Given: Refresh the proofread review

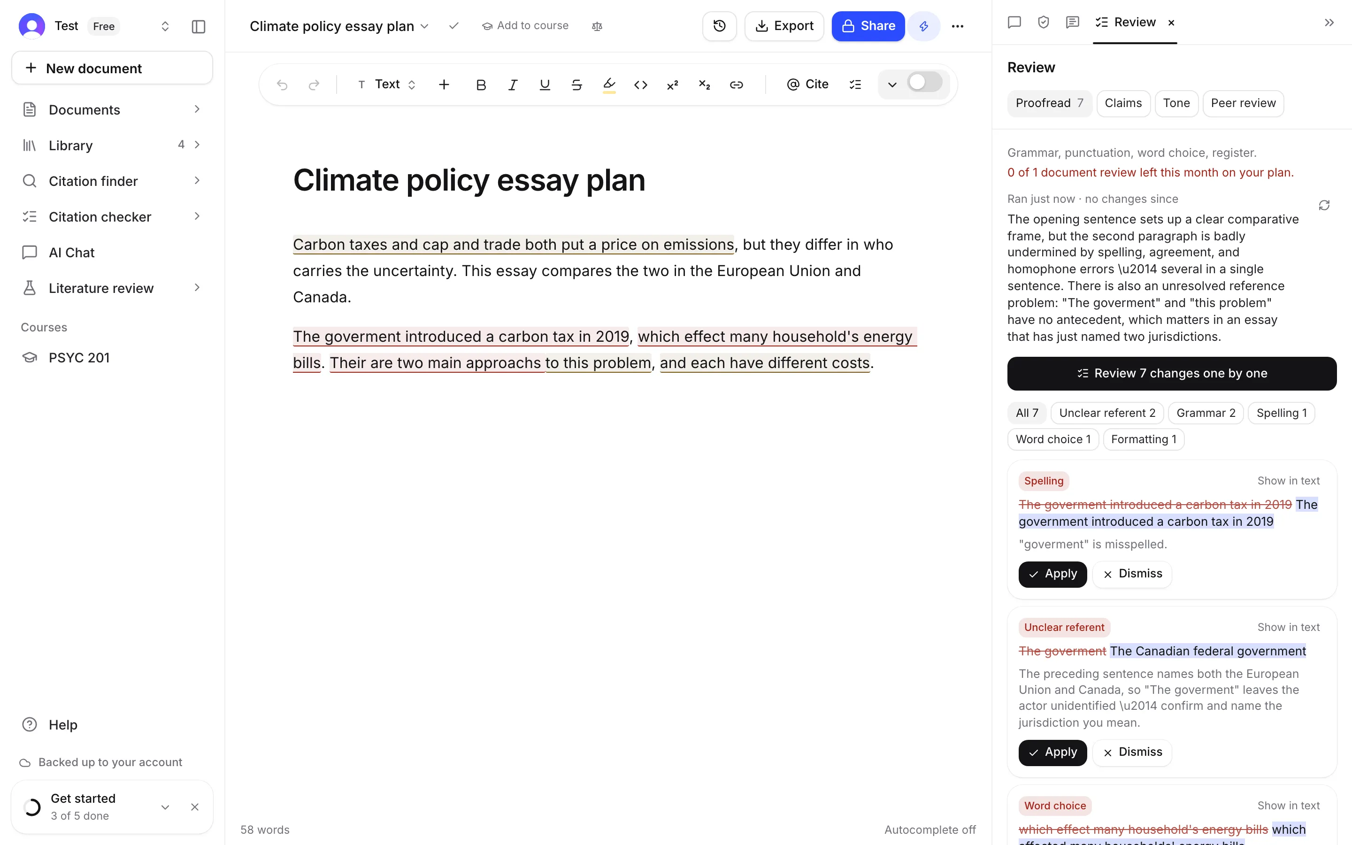Looking at the screenshot, I should point(1324,205).
